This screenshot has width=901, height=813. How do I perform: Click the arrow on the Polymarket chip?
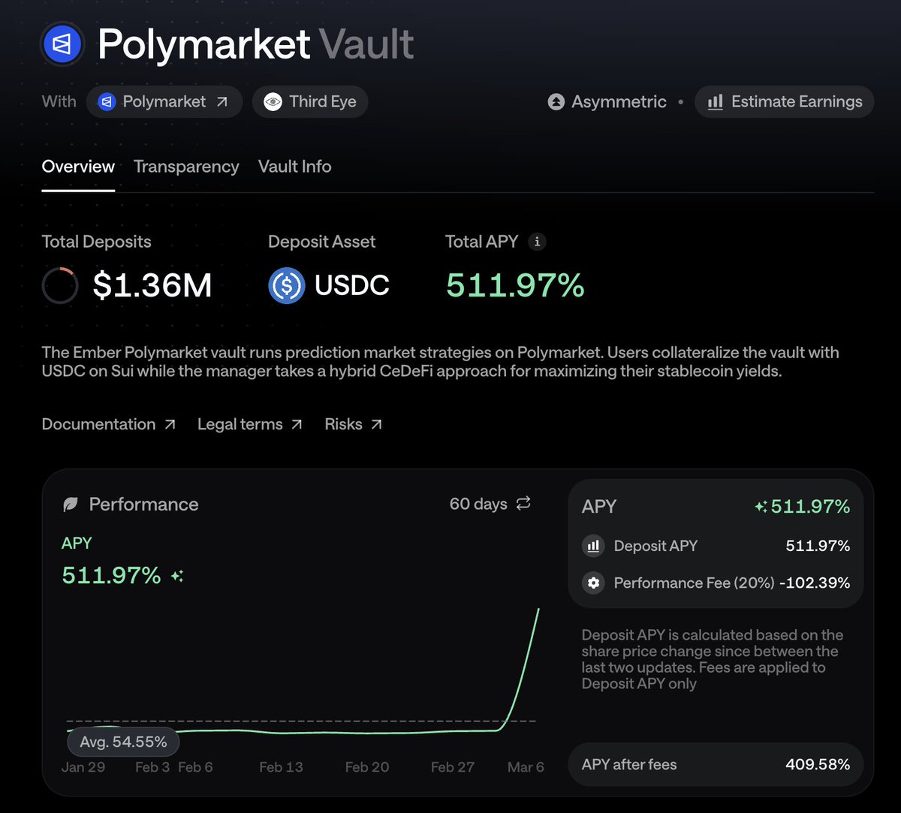pos(222,101)
